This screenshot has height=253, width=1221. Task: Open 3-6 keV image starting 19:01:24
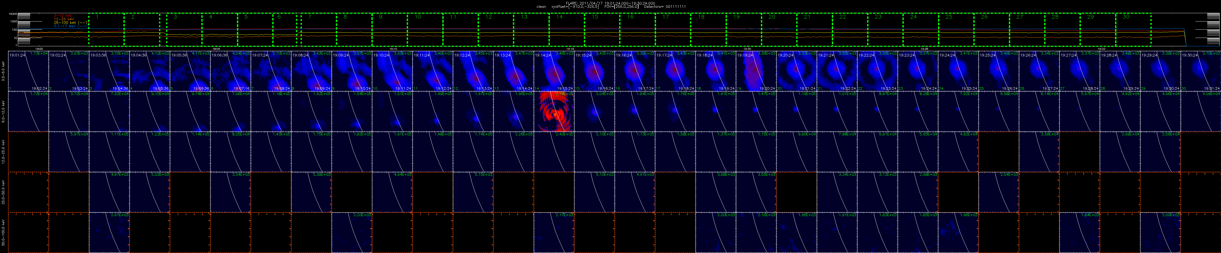click(29, 71)
